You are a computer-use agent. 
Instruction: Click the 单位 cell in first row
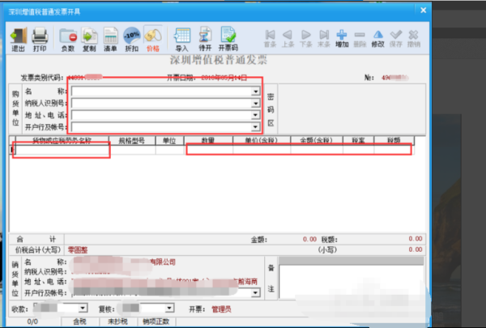click(170, 150)
